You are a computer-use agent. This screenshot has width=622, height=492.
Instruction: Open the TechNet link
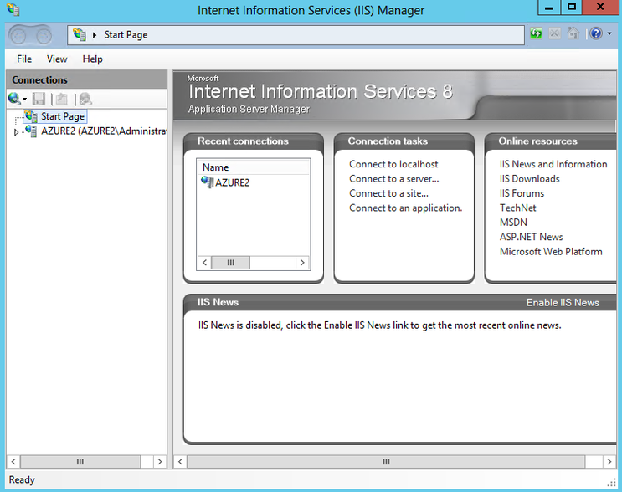pos(517,208)
